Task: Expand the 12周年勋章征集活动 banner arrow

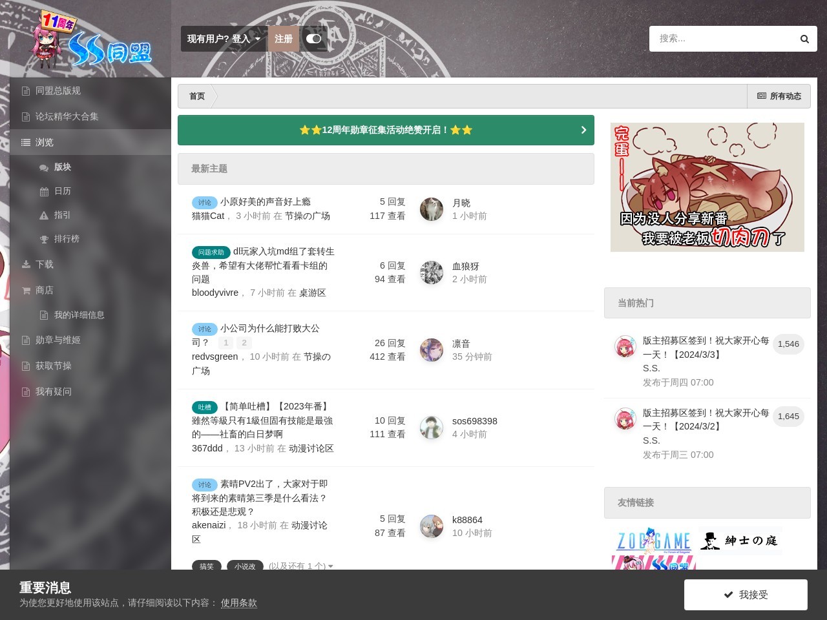Action: point(583,130)
